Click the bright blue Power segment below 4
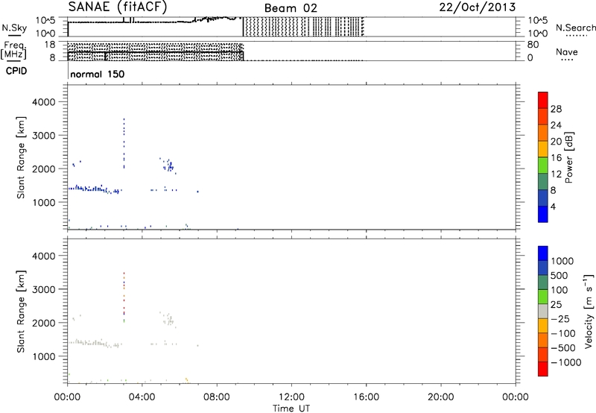The image size is (596, 413). tap(543, 214)
